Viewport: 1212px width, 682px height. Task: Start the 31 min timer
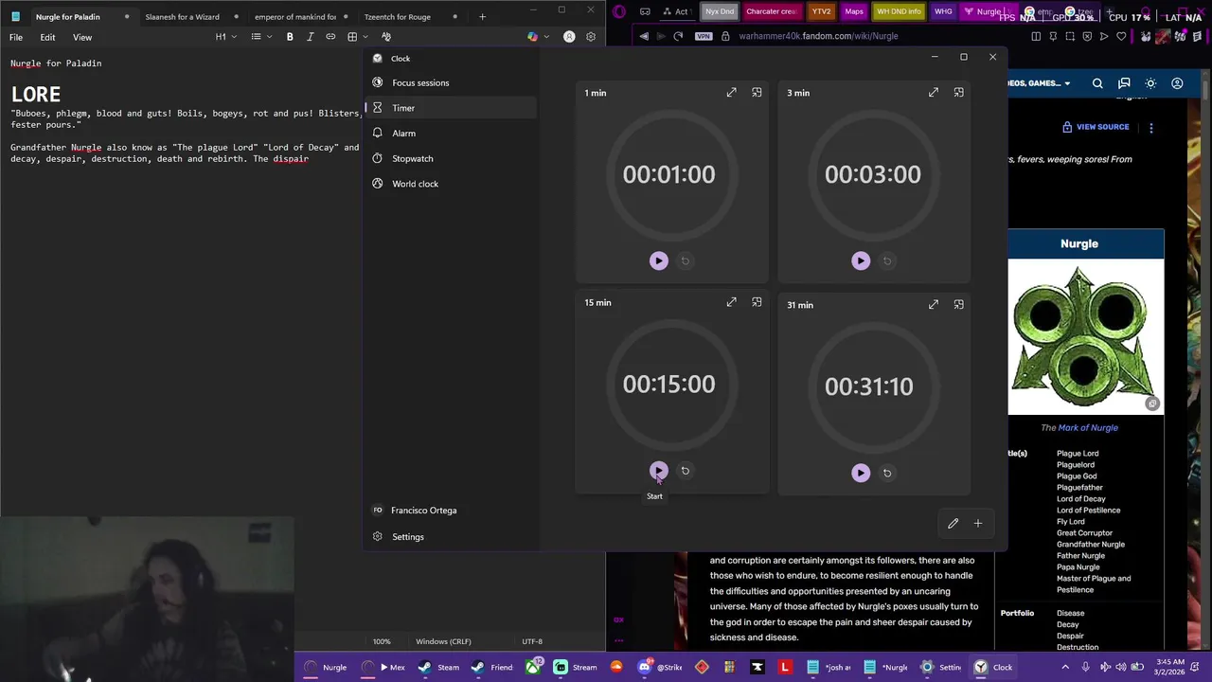861,473
